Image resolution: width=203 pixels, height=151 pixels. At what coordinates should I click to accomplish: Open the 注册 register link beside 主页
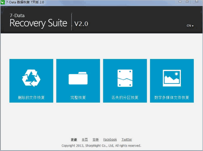tap(74, 139)
